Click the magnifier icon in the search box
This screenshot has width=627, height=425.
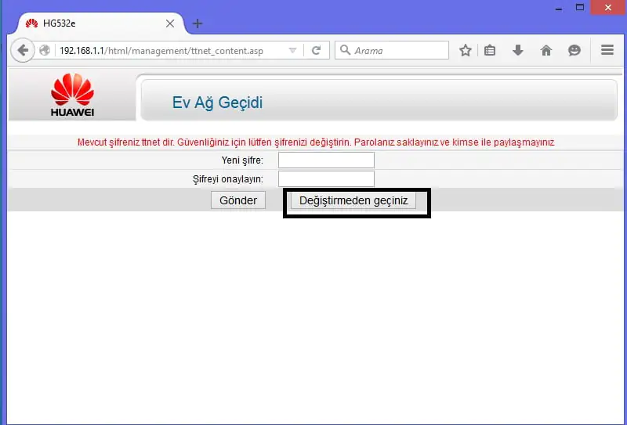coord(345,50)
